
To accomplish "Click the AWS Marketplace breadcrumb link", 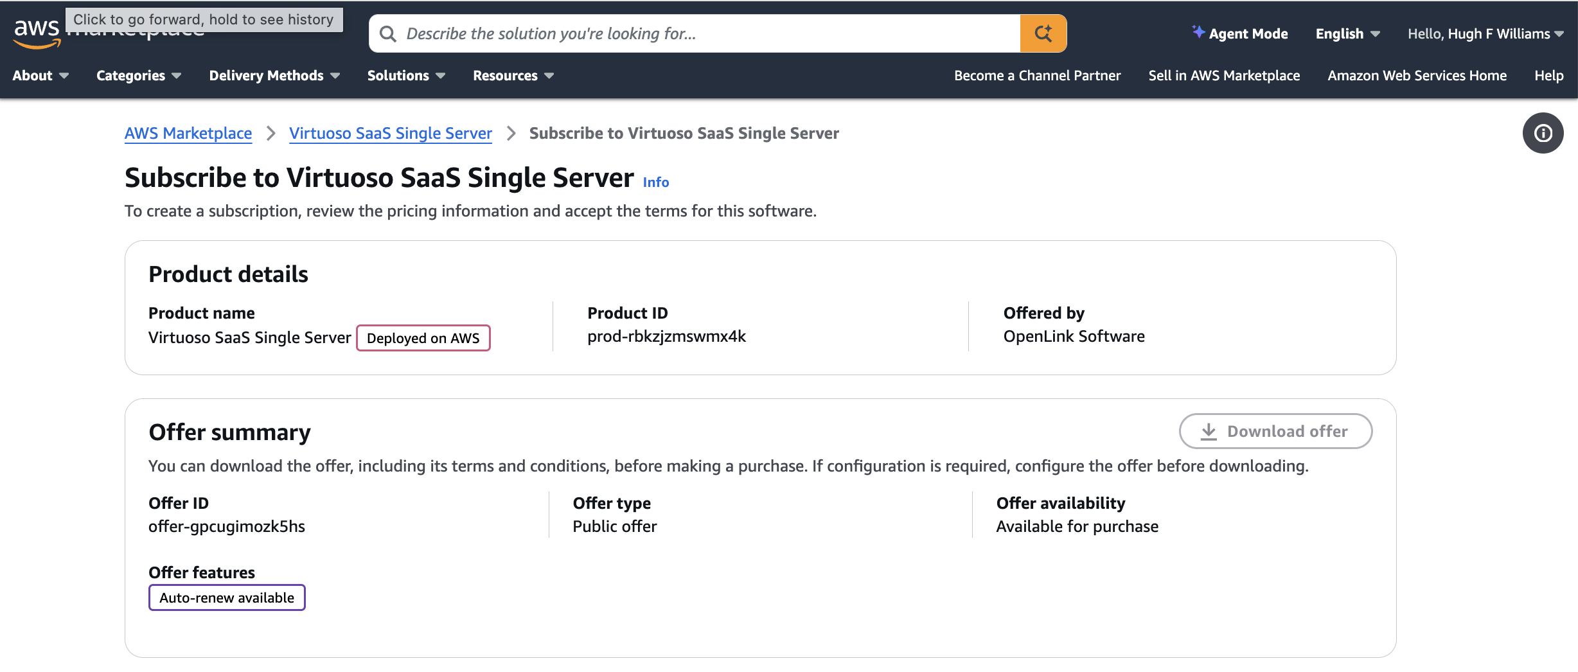I will point(188,133).
